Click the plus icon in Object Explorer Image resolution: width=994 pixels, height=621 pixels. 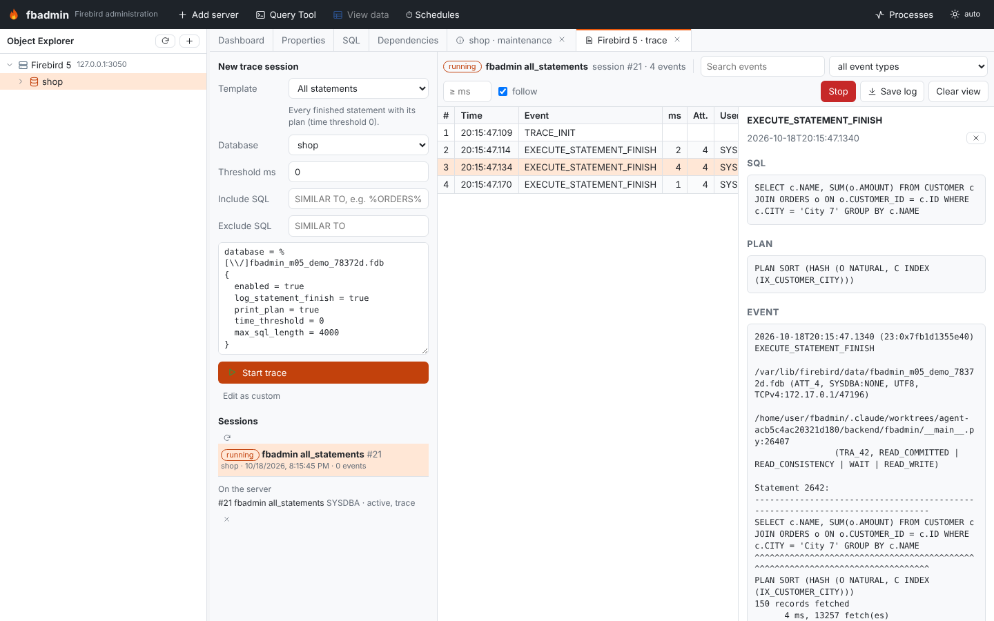point(190,41)
